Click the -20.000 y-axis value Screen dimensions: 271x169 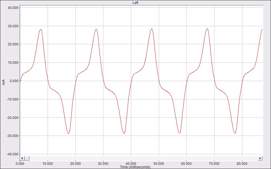(x=13, y=118)
